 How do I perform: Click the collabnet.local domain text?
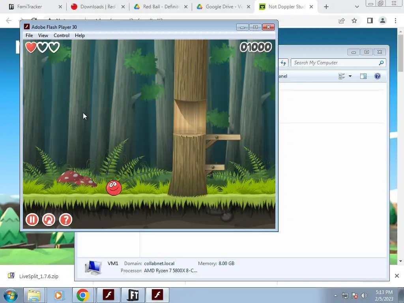click(x=159, y=263)
